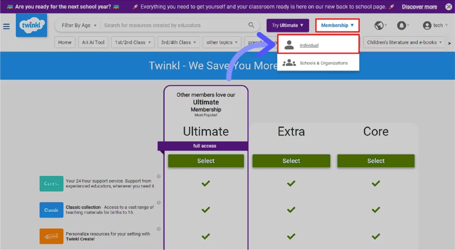Open the hamburger side menu

(6, 27)
